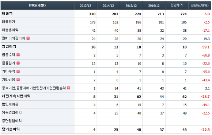Expand the 기타수익 row plus icon
This screenshot has width=212, height=135.
tap(18, 71)
